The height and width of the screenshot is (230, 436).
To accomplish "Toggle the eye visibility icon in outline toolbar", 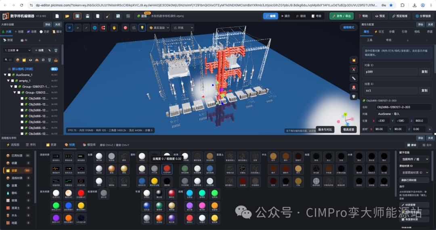I will click(x=30, y=60).
